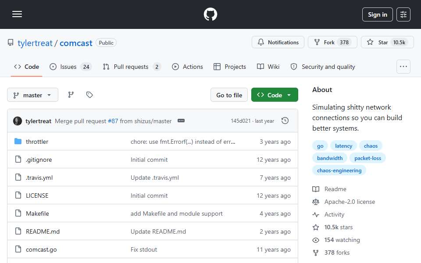The height and width of the screenshot is (263, 421).
Task: Open the comcast repository link
Action: tap(76, 43)
